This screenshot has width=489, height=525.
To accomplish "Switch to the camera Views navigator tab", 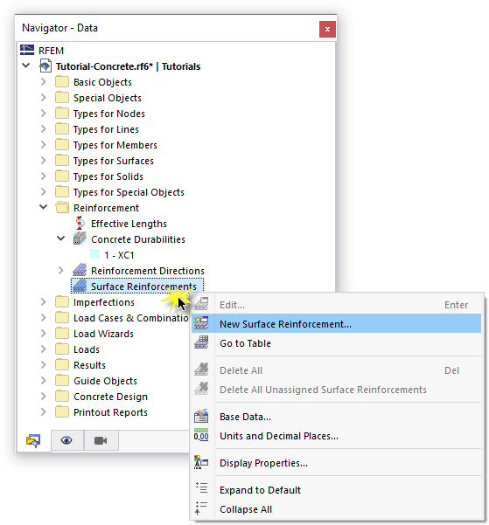I will 101,440.
